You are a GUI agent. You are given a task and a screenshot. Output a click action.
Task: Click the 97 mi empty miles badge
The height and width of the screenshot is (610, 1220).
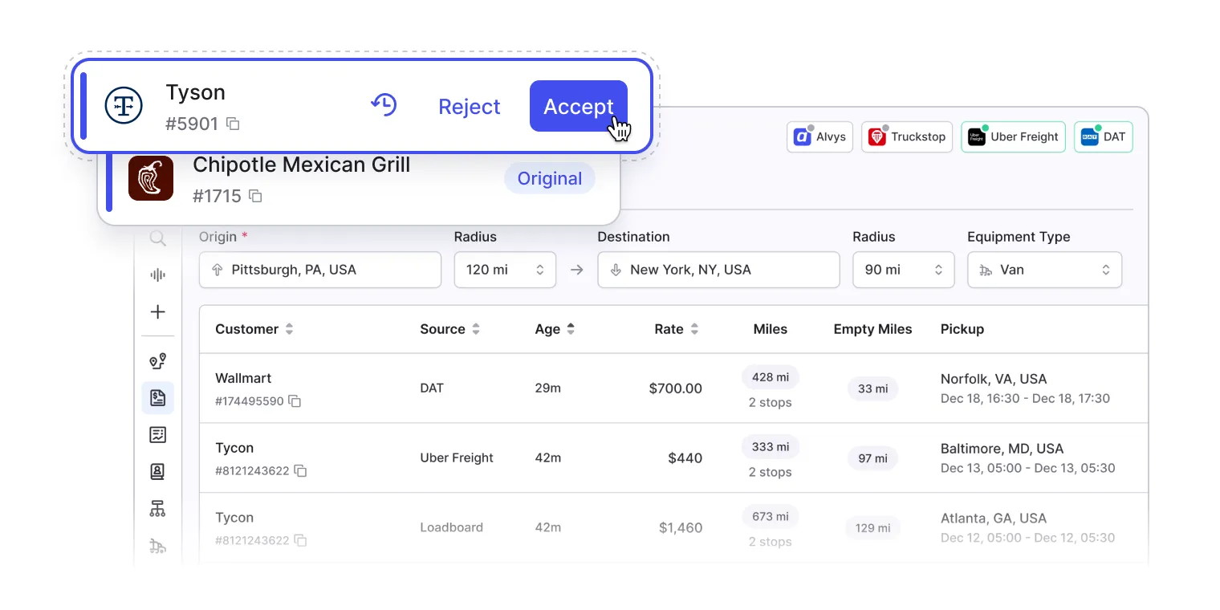(x=872, y=458)
